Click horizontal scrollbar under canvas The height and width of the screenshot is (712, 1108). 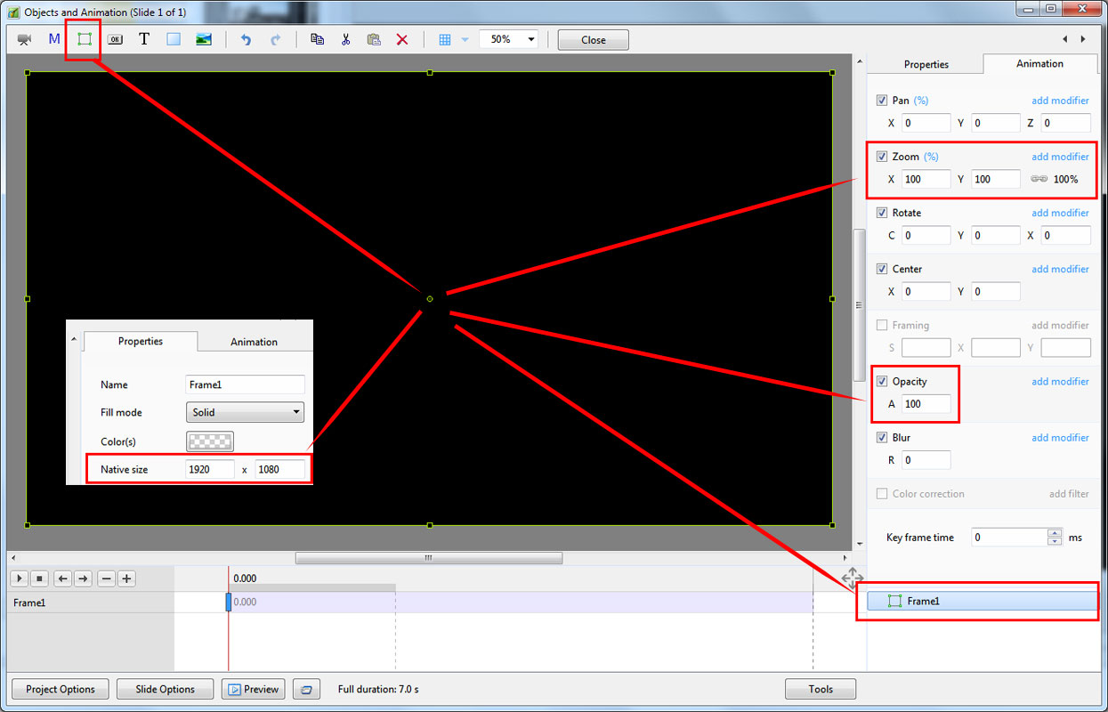click(428, 558)
